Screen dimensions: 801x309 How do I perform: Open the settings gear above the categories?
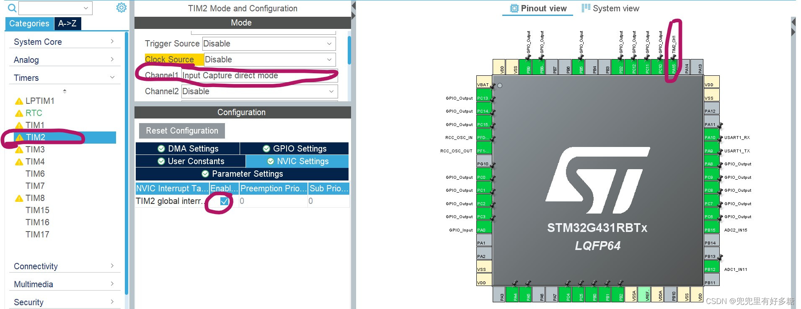click(121, 8)
